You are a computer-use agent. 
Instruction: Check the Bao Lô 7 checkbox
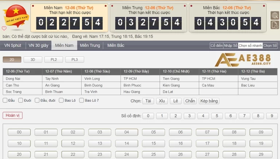(82, 100)
